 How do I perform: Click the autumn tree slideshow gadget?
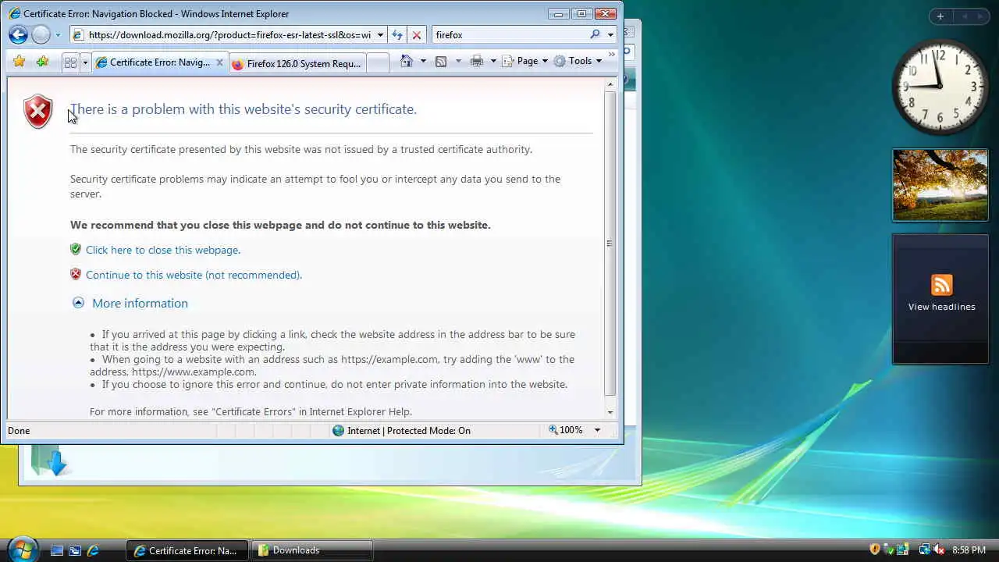point(940,185)
